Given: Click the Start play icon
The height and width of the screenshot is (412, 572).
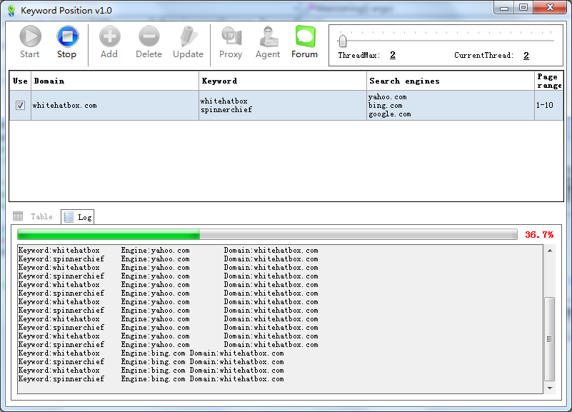Looking at the screenshot, I should [x=30, y=37].
